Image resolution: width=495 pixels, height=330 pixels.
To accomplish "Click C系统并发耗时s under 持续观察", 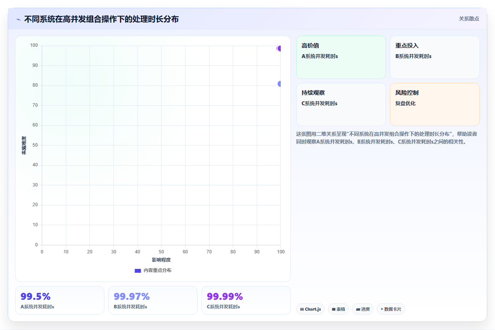I will pos(319,103).
